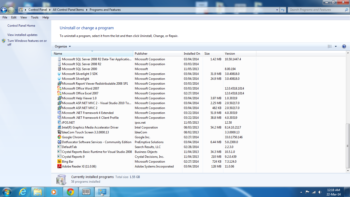Expand the view options dropdown arrow
The width and height of the screenshot is (350, 197).
pyautogui.click(x=336, y=46)
